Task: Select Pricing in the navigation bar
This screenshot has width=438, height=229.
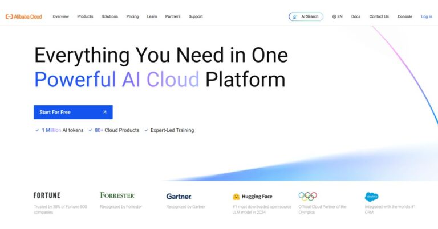Action: tap(132, 16)
